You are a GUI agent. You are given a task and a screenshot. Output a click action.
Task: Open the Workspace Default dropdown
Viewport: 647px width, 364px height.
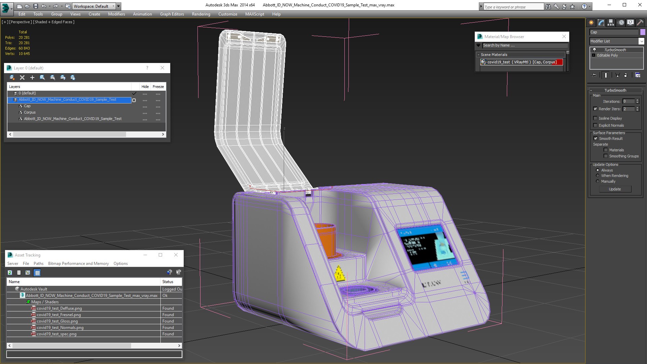click(94, 6)
